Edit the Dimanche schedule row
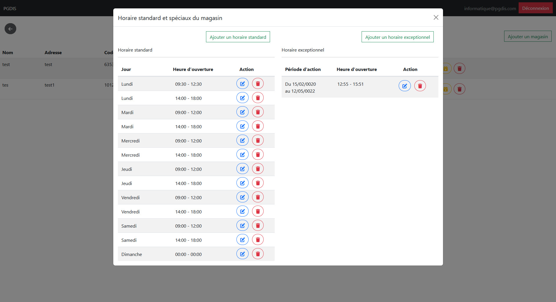This screenshot has width=556, height=302. coord(242,254)
